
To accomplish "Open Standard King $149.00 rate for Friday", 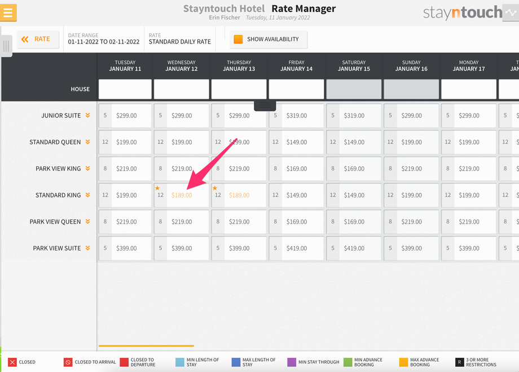I will [296, 195].
